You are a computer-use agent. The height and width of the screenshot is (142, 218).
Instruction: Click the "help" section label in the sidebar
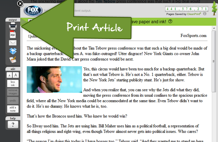13,118
